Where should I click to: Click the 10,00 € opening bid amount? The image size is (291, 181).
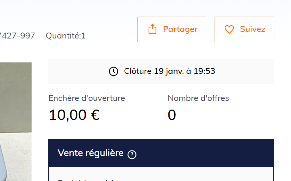point(74,115)
